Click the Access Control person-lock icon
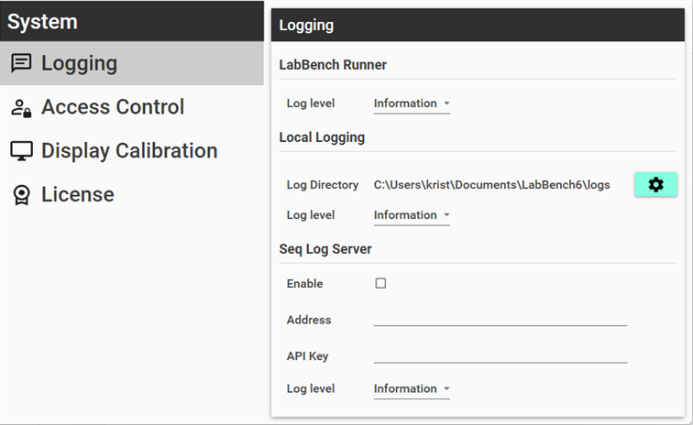This screenshot has height=425, width=693. click(x=21, y=108)
